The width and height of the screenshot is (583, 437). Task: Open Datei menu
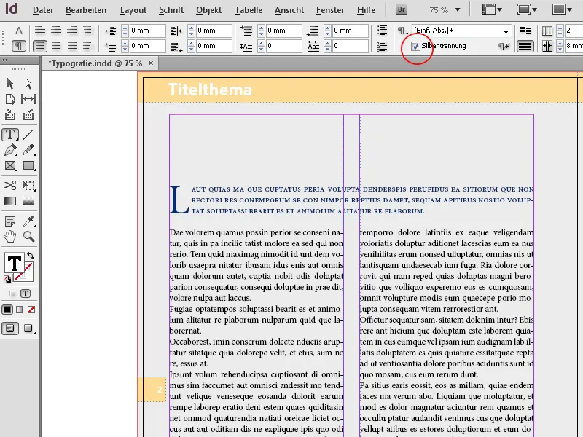pos(42,10)
